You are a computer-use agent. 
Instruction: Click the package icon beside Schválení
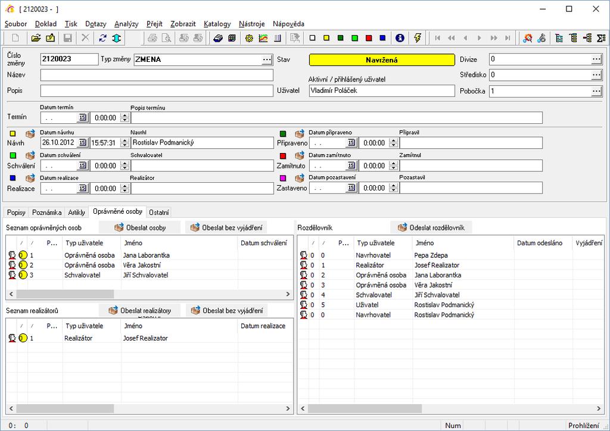[30, 155]
